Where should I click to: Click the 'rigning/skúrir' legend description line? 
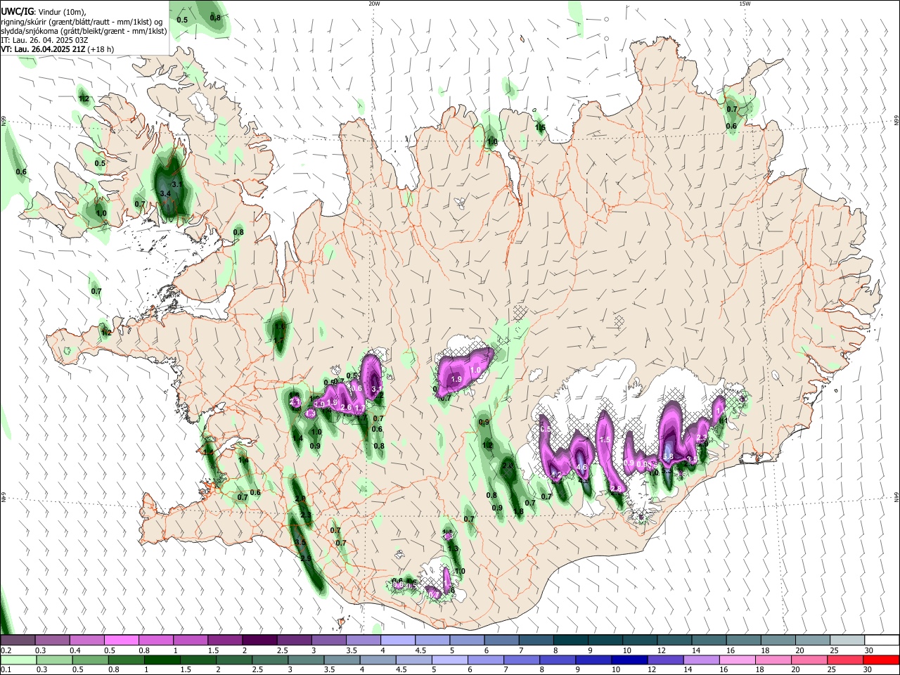(x=82, y=22)
